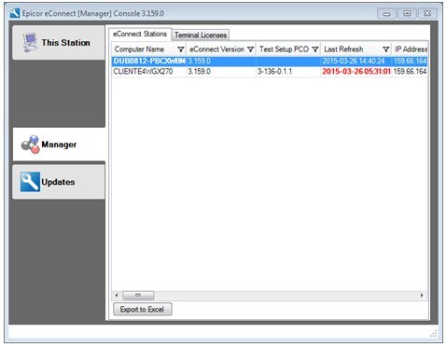Open the Test Setup PCO column filter
This screenshot has width=446, height=347.
[315, 49]
